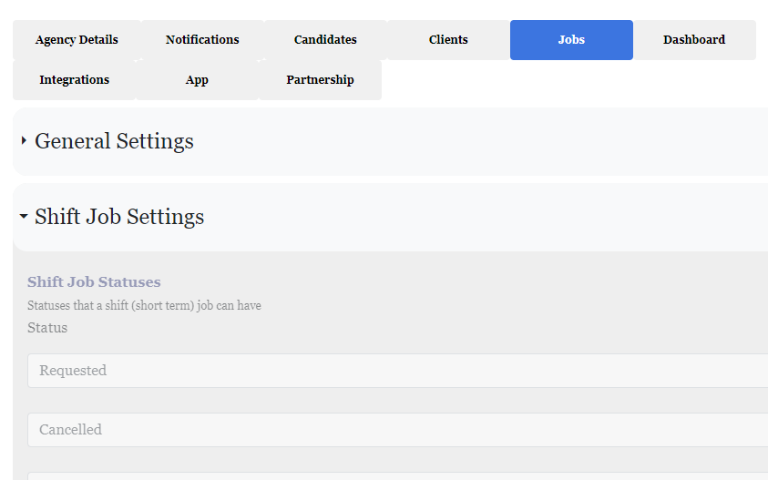Switch to the Notifications tab
768x480 pixels.
(202, 40)
